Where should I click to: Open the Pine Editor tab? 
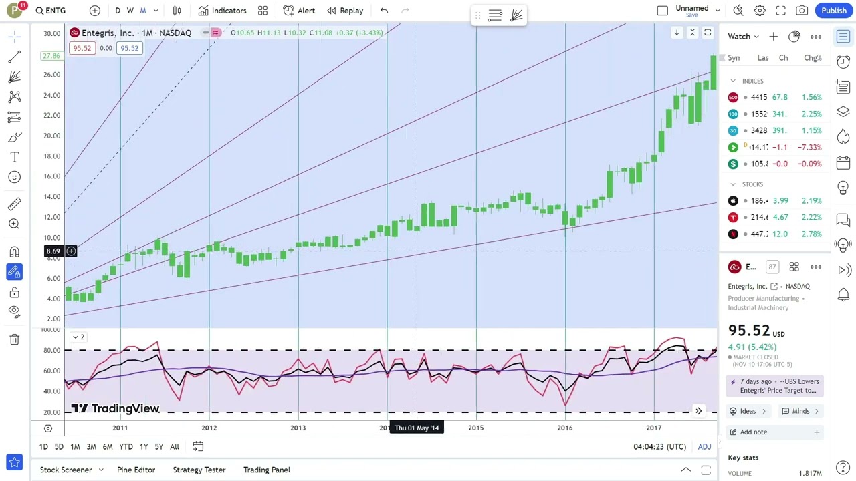click(x=136, y=470)
